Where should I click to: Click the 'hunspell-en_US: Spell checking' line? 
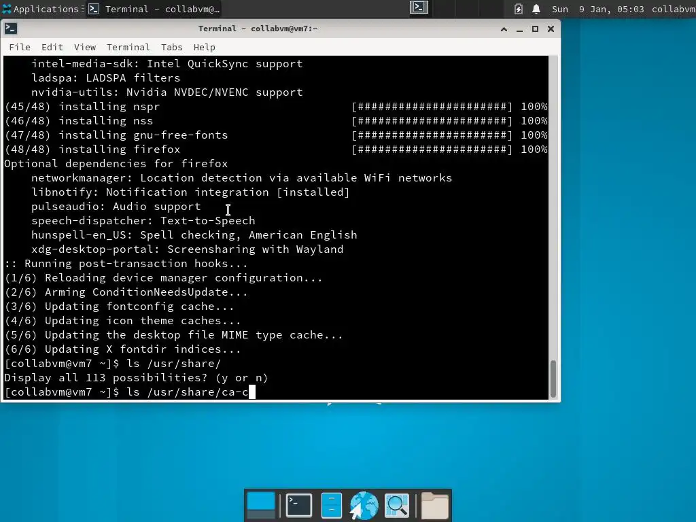[x=194, y=234]
